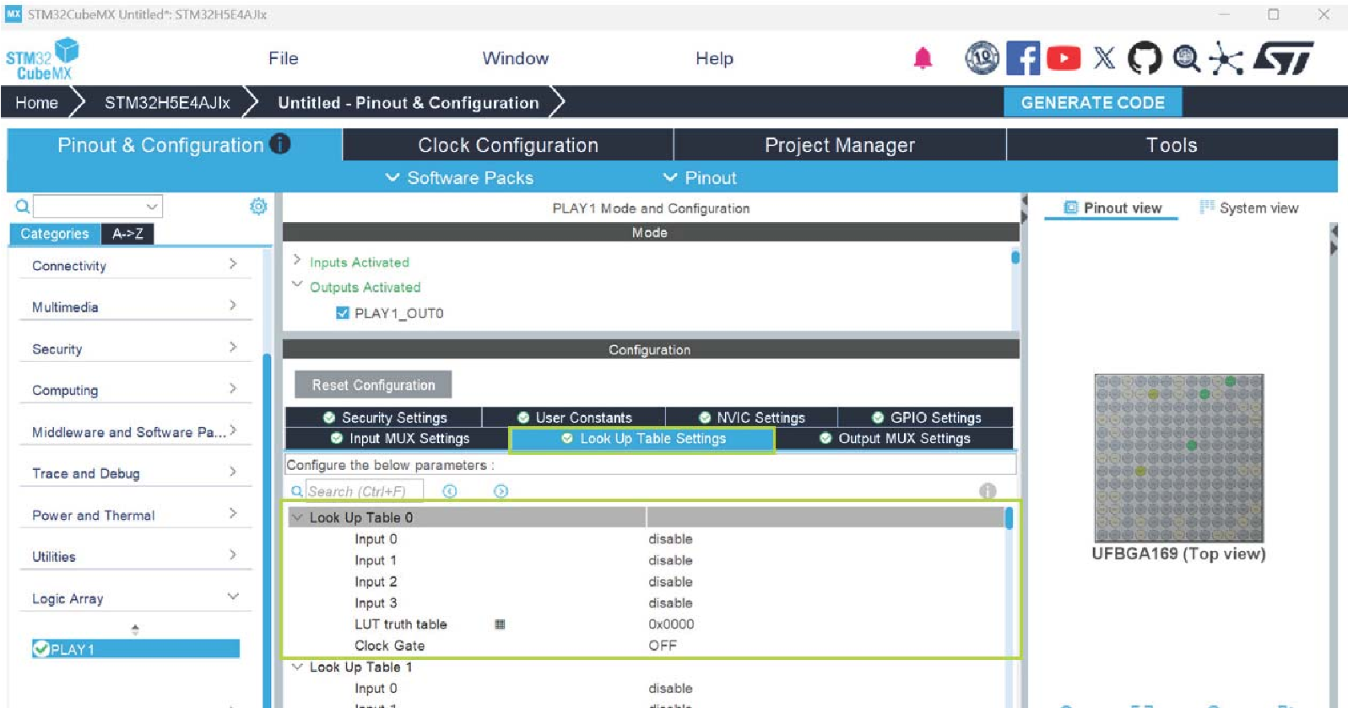Image resolution: width=1348 pixels, height=708 pixels.
Task: Open the 10 years anniversary badge icon
Action: point(982,58)
